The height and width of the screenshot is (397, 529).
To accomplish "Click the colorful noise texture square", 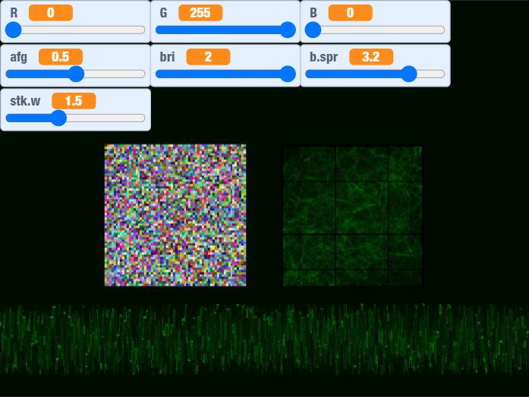I will [x=175, y=215].
